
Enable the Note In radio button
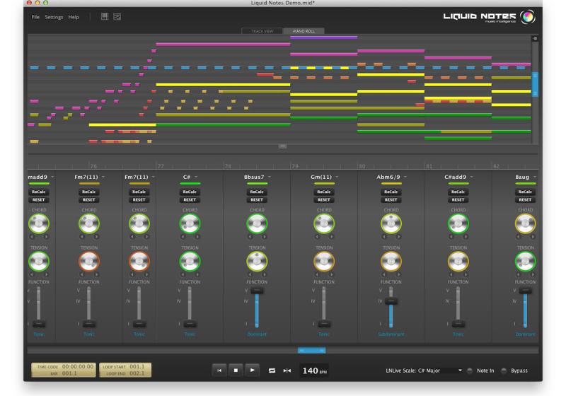[x=469, y=370]
